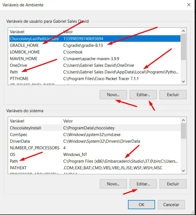Select the ComSpec system variable
This screenshot has height=215, width=196.
18,135
